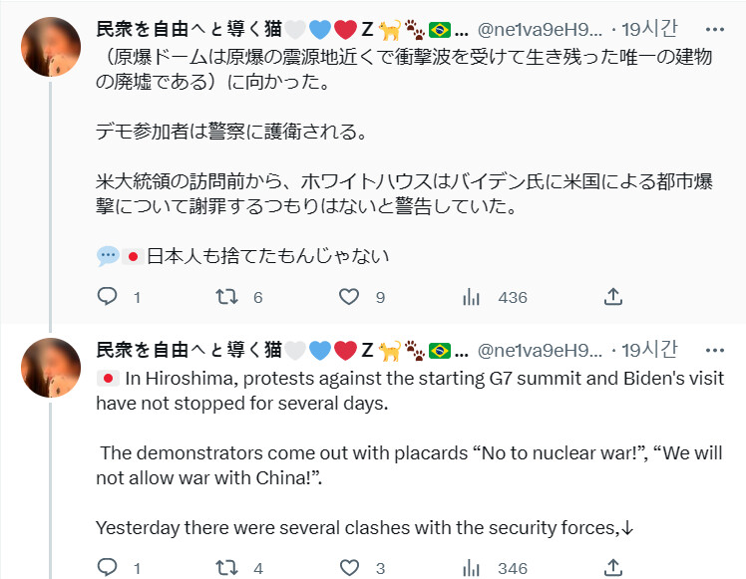Like the Japanese Hiroshima tweet
This screenshot has height=579, width=746.
pos(348,297)
